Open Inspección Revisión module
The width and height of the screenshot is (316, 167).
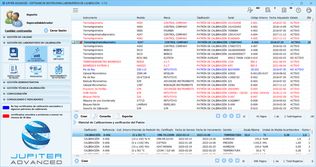coord(13,71)
